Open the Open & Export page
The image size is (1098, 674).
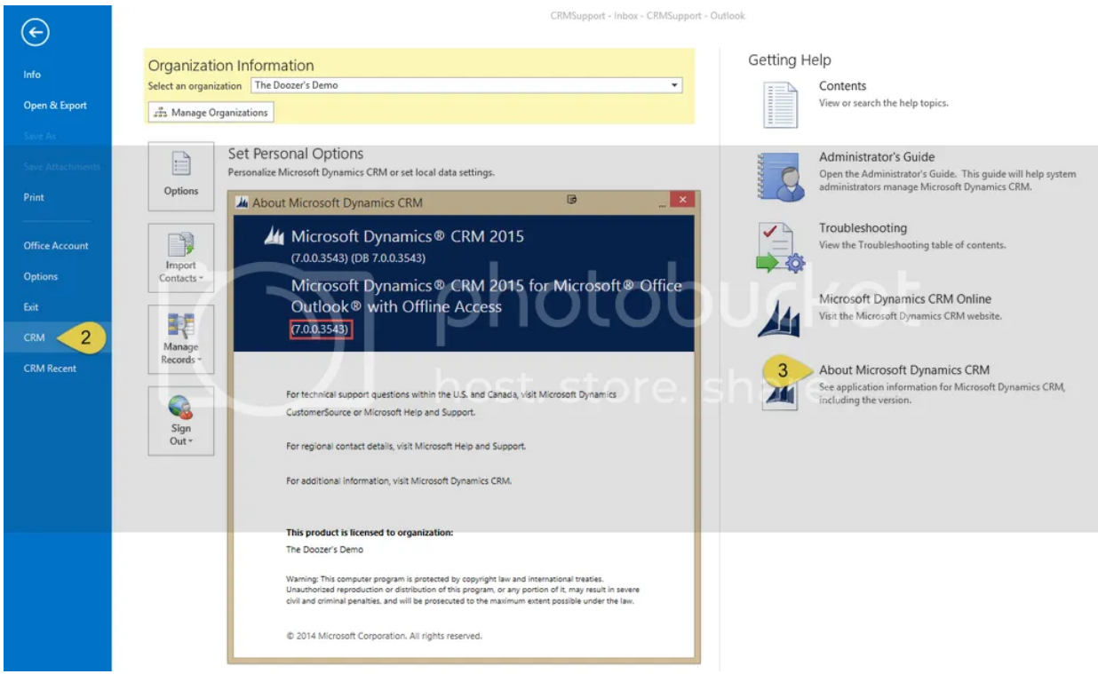tap(55, 106)
